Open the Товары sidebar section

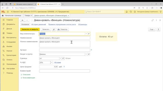point(9,33)
